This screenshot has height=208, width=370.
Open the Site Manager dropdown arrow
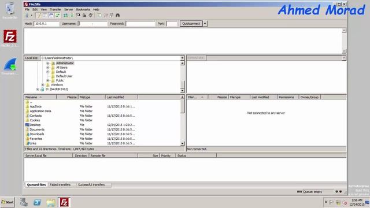pyautogui.click(x=31, y=16)
